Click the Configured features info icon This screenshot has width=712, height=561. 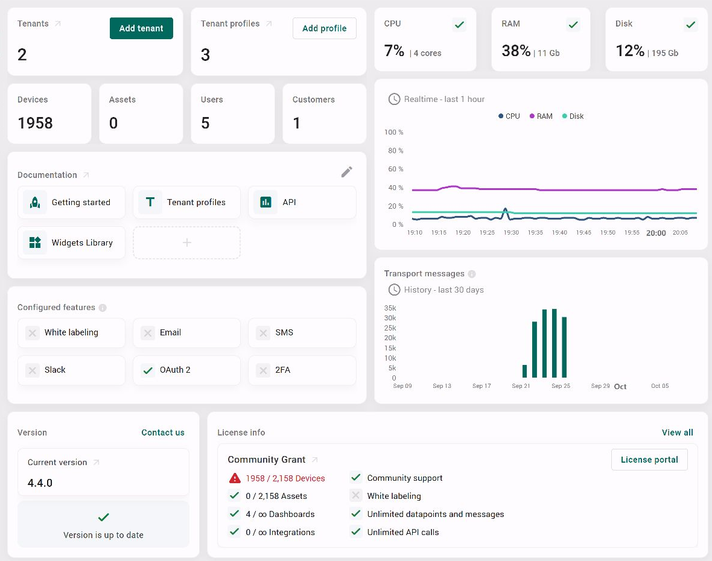click(x=103, y=308)
